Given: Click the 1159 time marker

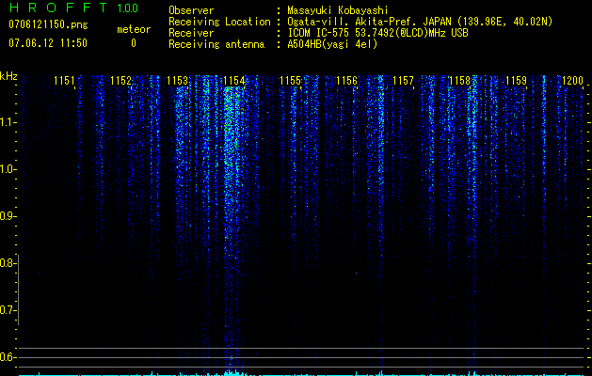Looking at the screenshot, I should point(516,81).
